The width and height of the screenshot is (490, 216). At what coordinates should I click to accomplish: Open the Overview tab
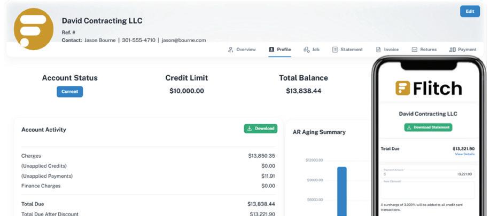click(x=242, y=50)
